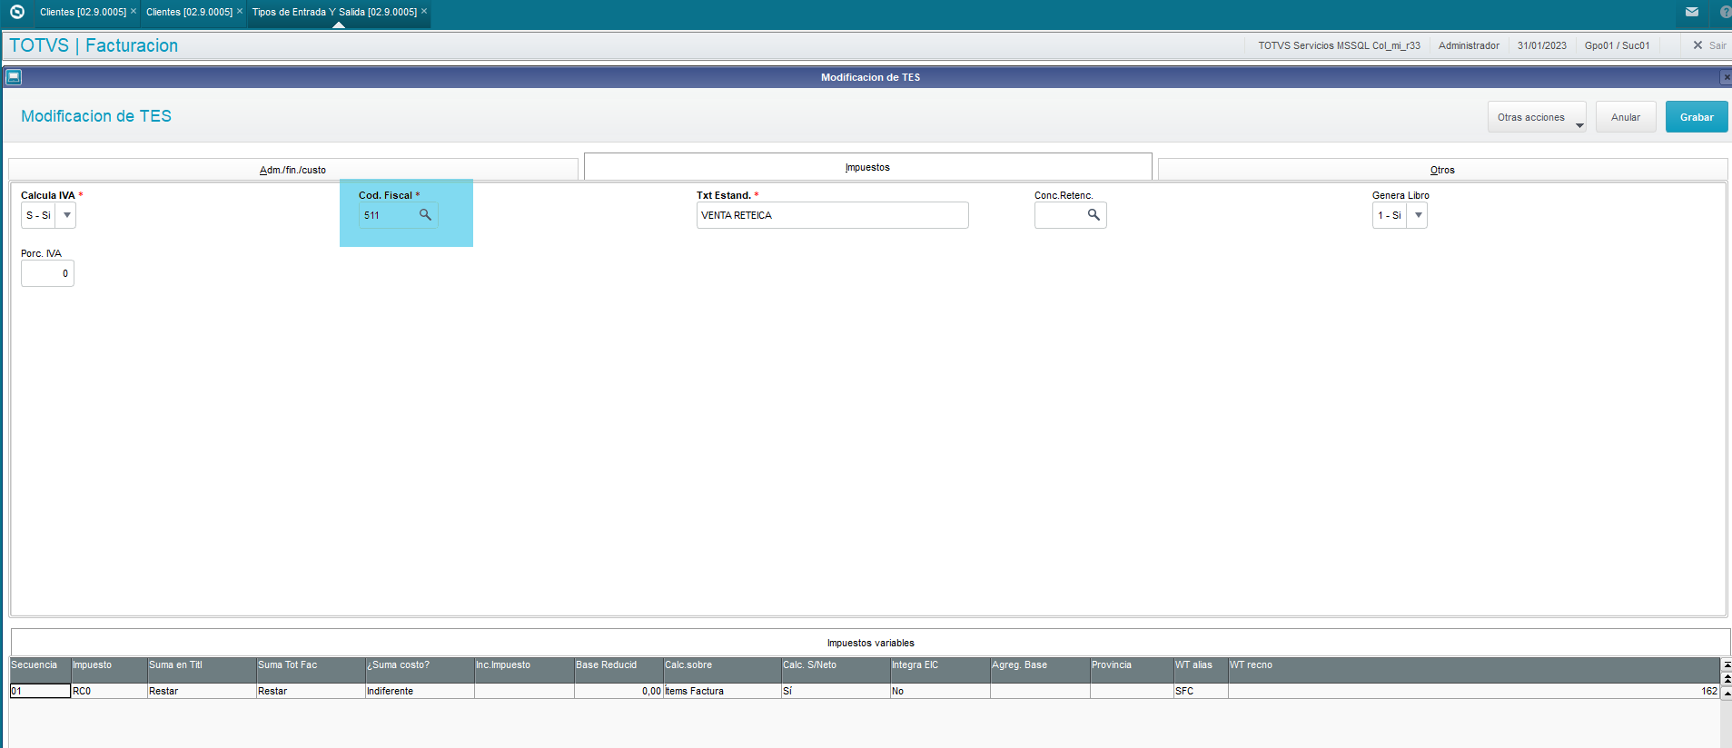
Task: Select the RC0 Impuesto cell
Action: point(109,691)
